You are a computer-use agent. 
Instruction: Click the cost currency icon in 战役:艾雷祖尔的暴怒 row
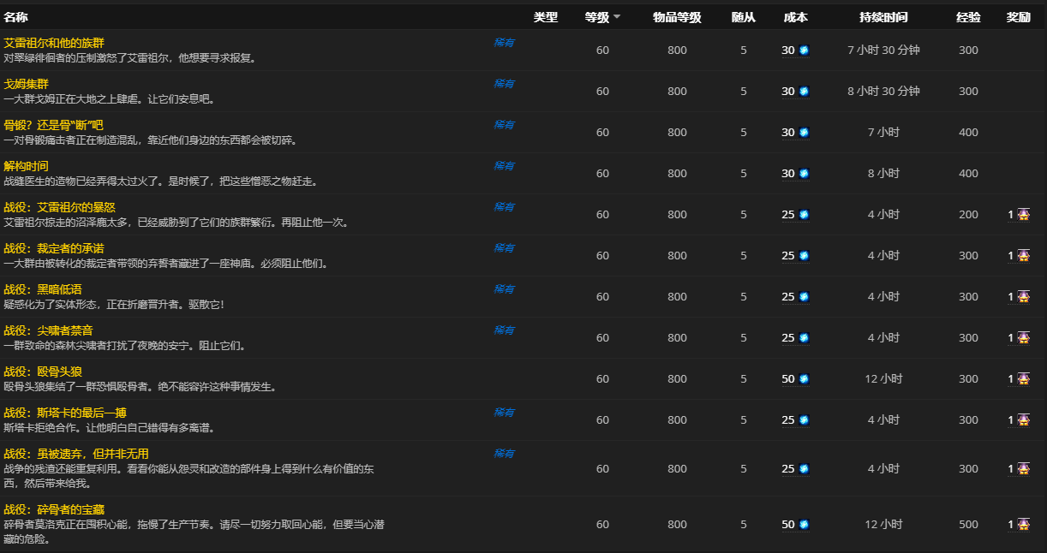[x=804, y=215]
